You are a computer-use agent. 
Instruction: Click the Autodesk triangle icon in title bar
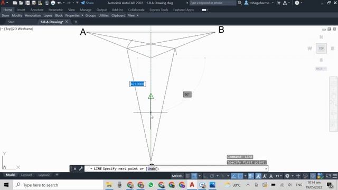click(x=285, y=3)
